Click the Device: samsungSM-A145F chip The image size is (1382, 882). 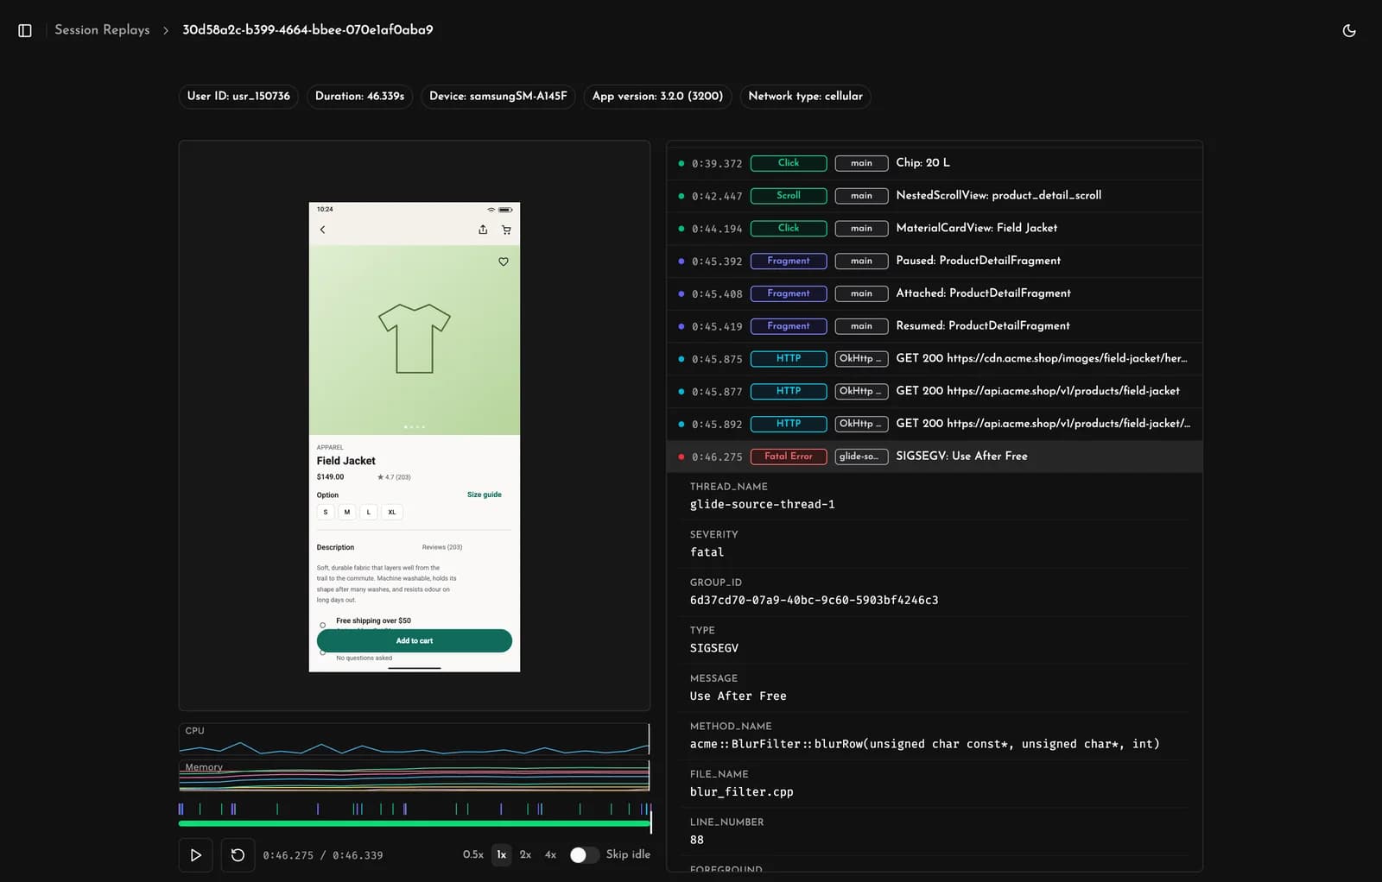(x=498, y=96)
